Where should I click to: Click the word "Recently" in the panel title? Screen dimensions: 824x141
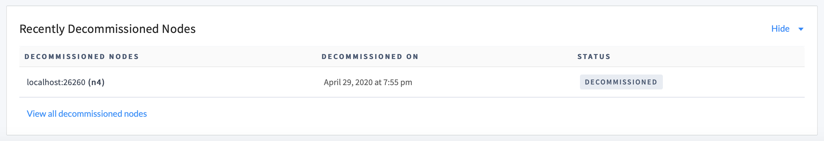[x=42, y=29]
